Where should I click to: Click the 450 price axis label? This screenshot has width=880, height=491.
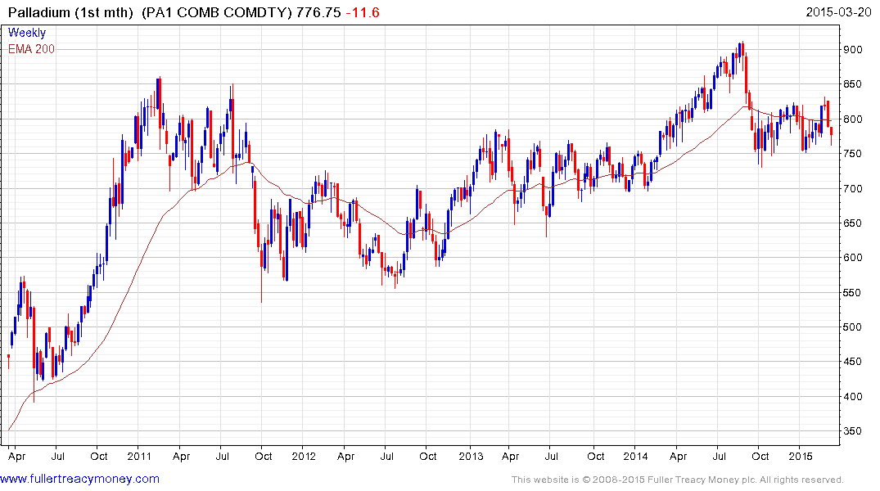coord(853,362)
